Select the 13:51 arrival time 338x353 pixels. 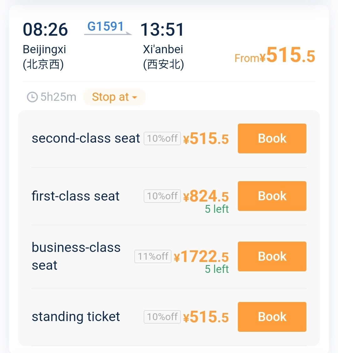[162, 29]
